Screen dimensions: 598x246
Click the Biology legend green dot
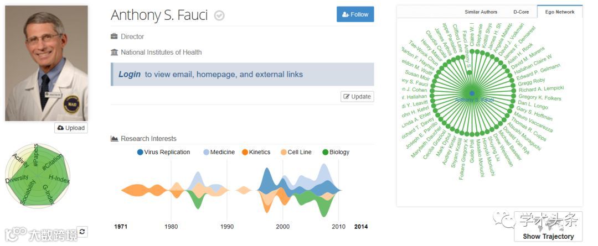(x=326, y=152)
